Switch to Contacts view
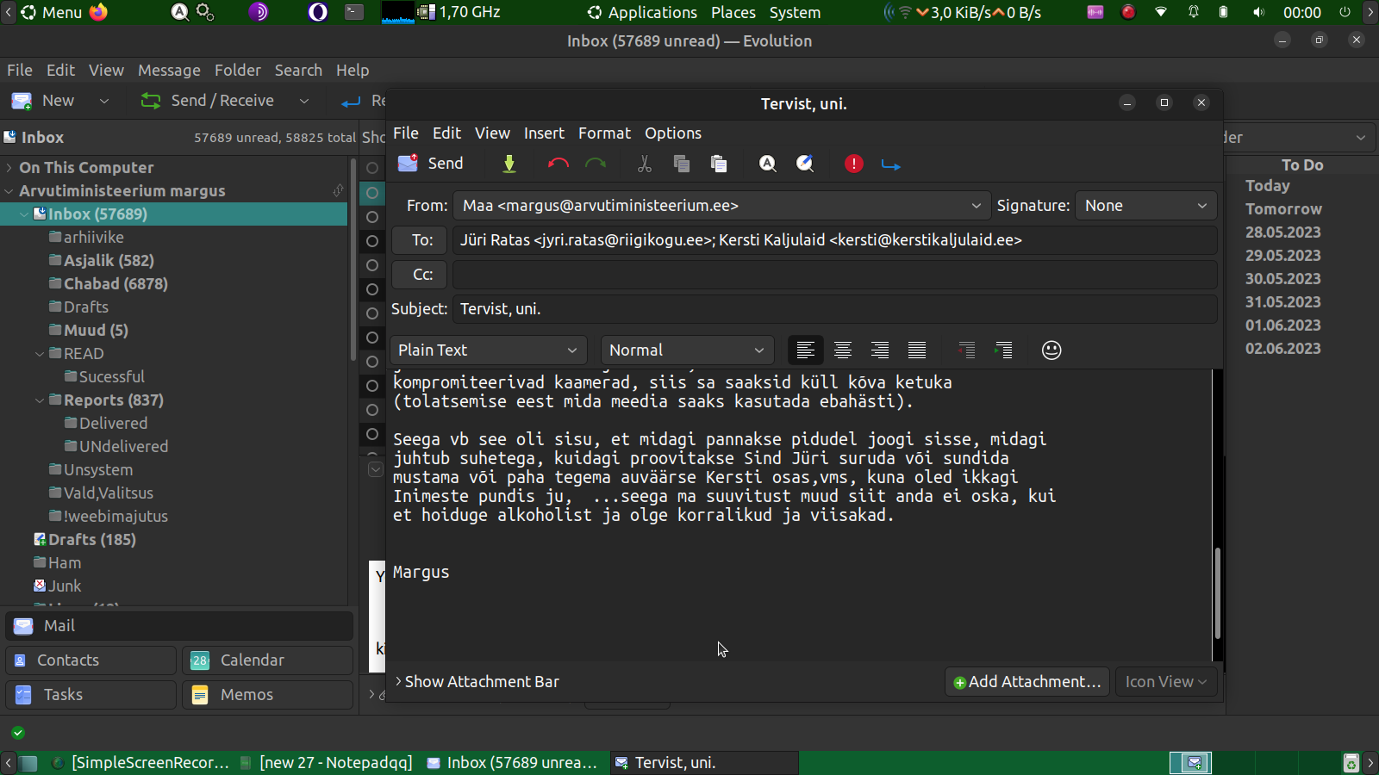1379x775 pixels. point(90,660)
